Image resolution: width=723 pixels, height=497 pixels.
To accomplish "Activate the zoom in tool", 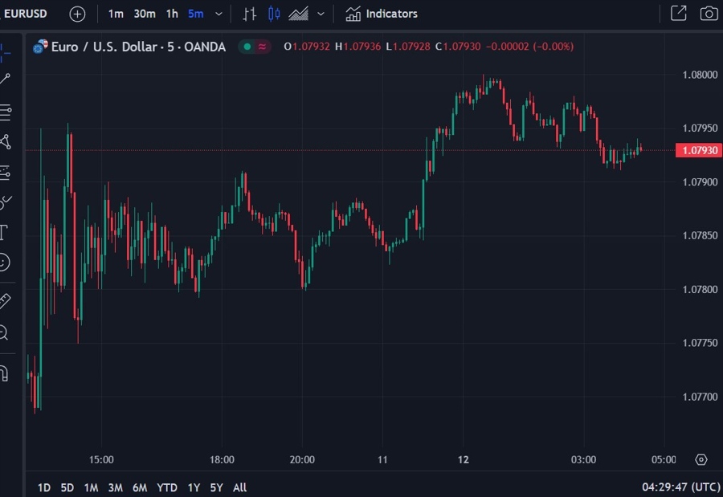I will coord(4,332).
